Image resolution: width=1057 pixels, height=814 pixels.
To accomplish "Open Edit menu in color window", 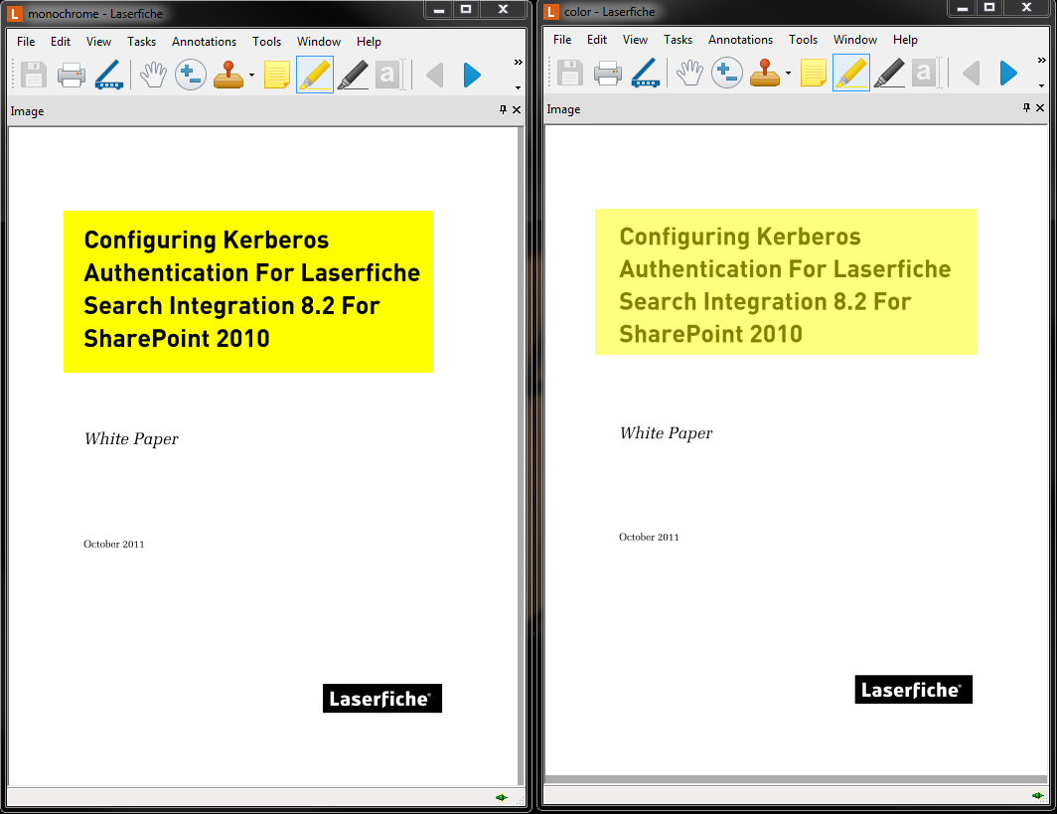I will [x=597, y=40].
